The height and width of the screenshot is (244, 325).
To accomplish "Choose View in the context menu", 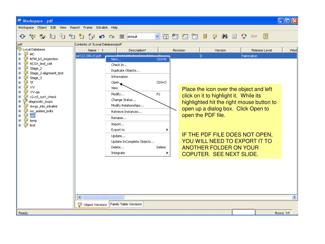I will click(x=138, y=88).
